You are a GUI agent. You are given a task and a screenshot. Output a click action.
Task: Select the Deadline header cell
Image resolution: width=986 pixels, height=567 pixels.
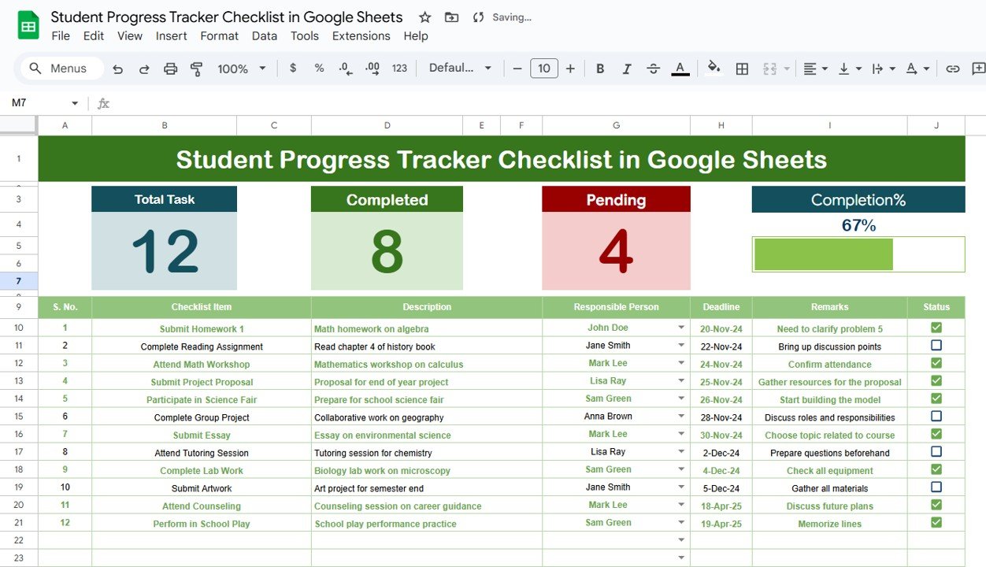coord(721,307)
